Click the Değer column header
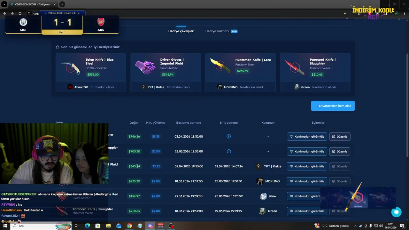The image size is (409, 230). click(134, 123)
